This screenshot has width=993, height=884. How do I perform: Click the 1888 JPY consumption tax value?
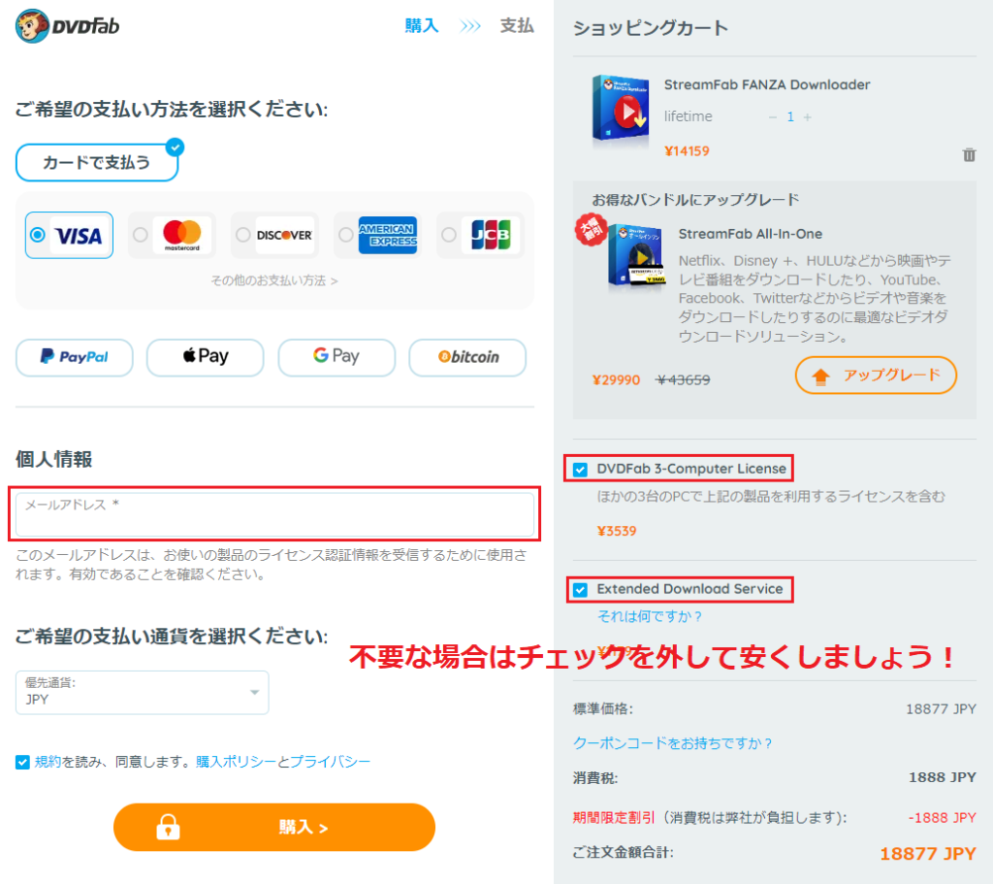click(x=943, y=777)
